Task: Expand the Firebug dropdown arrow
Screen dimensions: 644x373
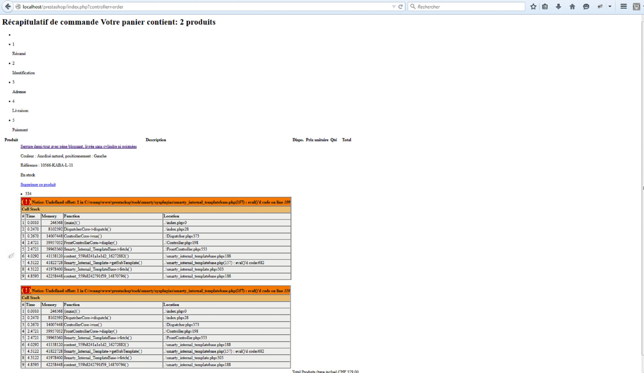Action: coord(610,7)
